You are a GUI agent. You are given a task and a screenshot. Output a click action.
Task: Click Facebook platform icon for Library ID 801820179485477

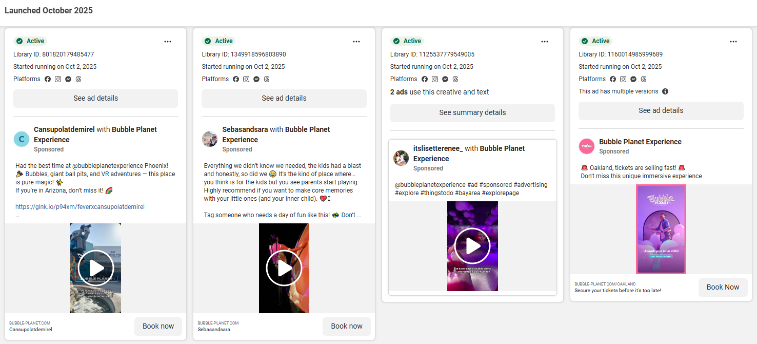(x=48, y=79)
